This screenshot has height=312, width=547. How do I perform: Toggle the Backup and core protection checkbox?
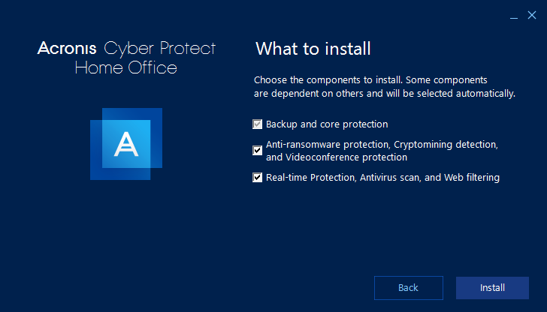pyautogui.click(x=258, y=124)
